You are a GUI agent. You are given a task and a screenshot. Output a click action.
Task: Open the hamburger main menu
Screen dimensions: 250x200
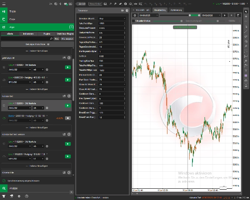pyautogui.click(x=4, y=3)
